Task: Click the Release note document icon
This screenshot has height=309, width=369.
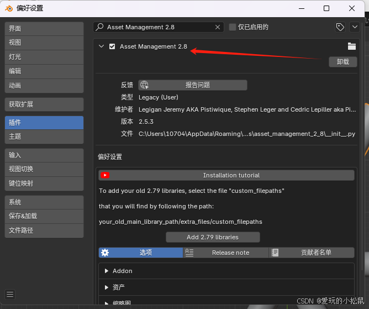Action: pos(189,253)
